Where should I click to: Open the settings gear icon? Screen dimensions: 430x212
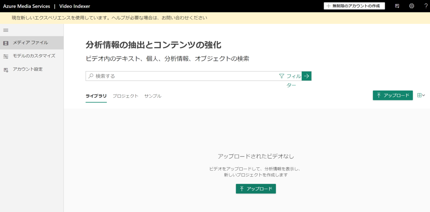pyautogui.click(x=412, y=6)
